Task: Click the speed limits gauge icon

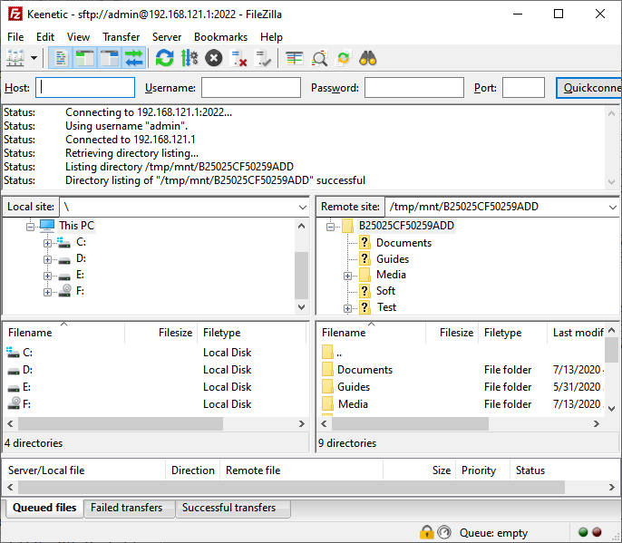Action: (444, 532)
